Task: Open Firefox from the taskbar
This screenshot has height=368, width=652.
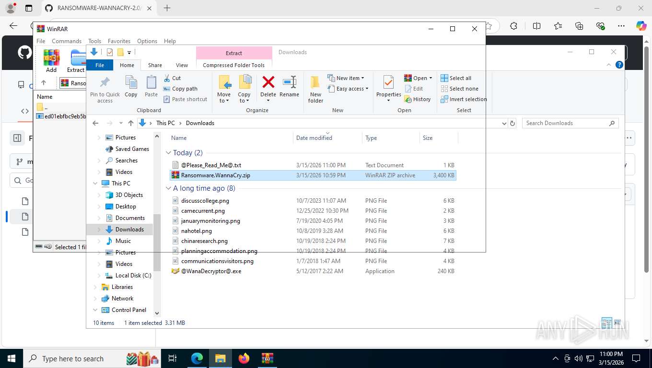Action: click(244, 358)
